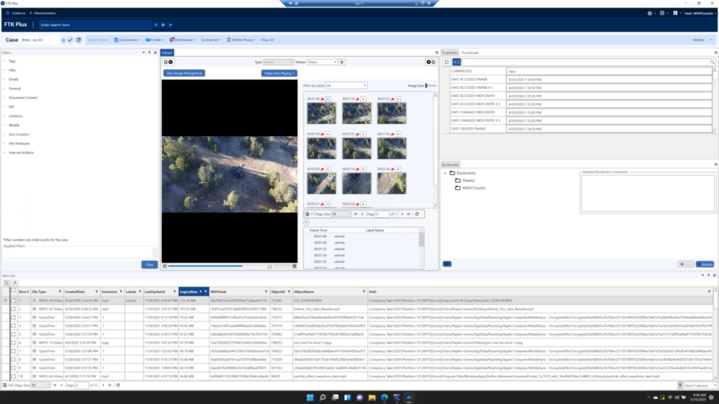
Task: Open the Windows Start button on taskbar
Action: pyautogui.click(x=310, y=398)
